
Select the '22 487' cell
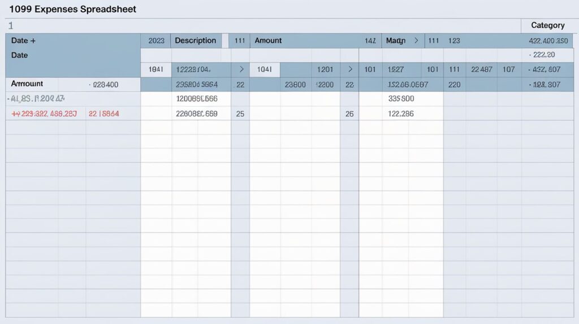(x=482, y=69)
